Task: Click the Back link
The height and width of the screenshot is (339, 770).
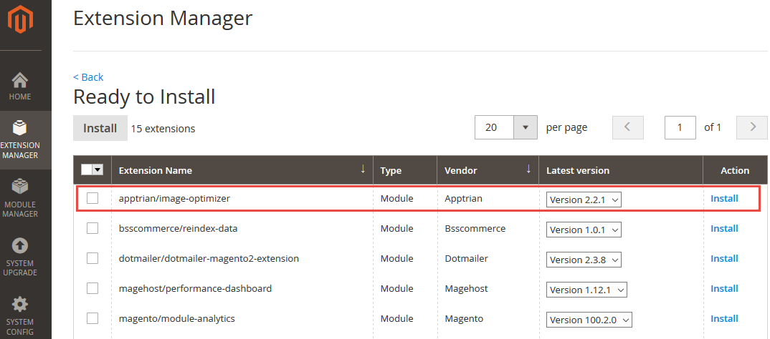Action: click(88, 77)
